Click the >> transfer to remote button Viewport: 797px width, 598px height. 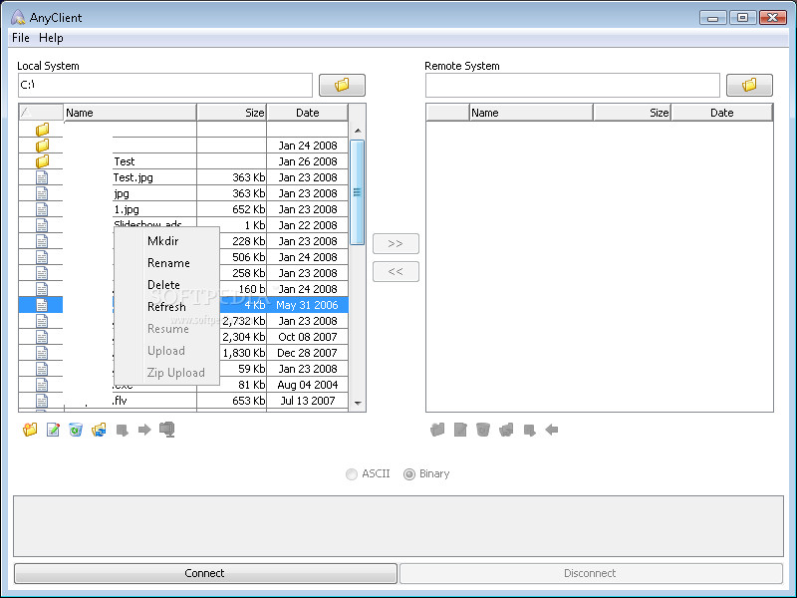point(396,243)
